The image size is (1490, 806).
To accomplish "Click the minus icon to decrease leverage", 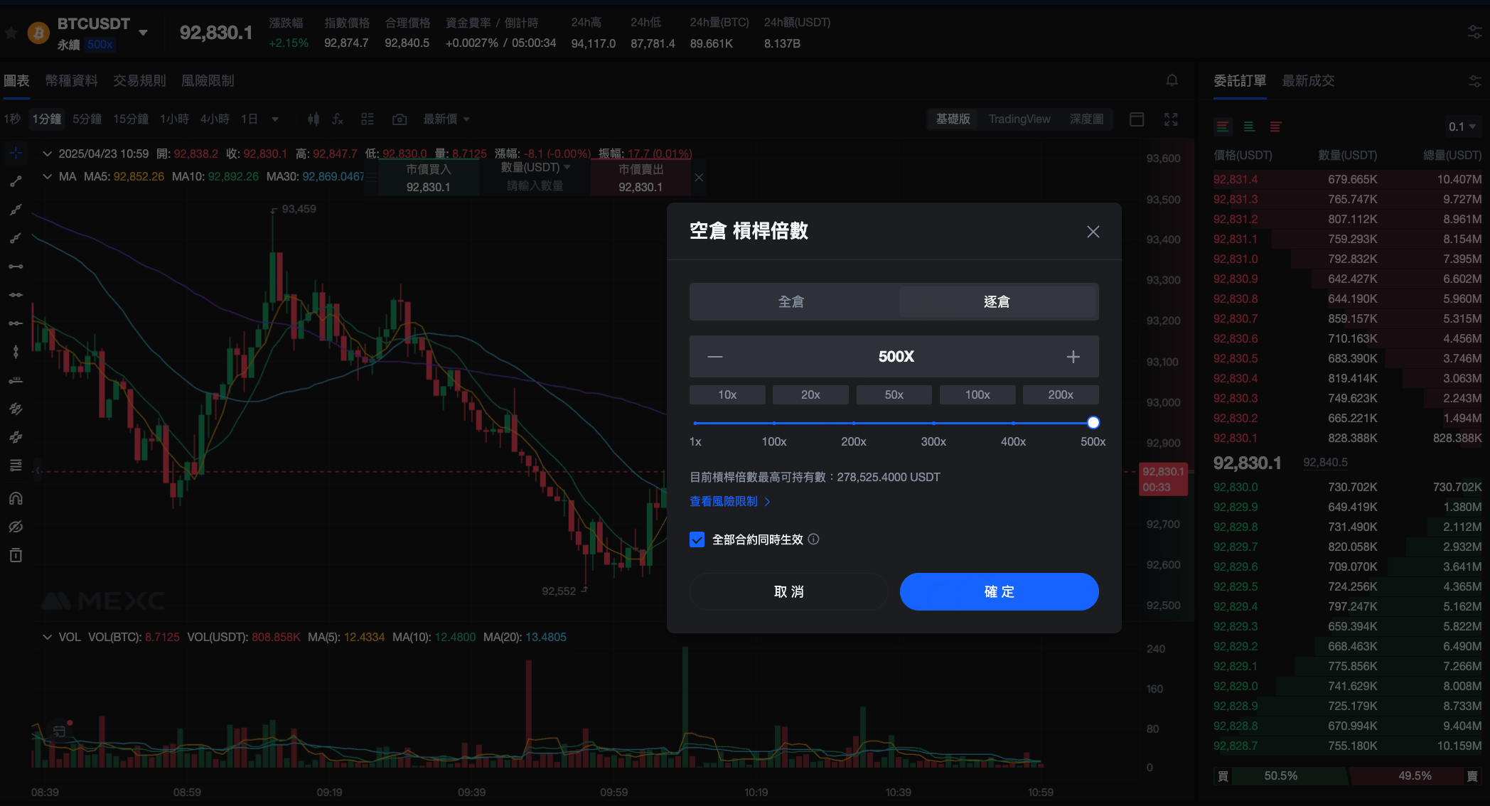I will coord(715,357).
